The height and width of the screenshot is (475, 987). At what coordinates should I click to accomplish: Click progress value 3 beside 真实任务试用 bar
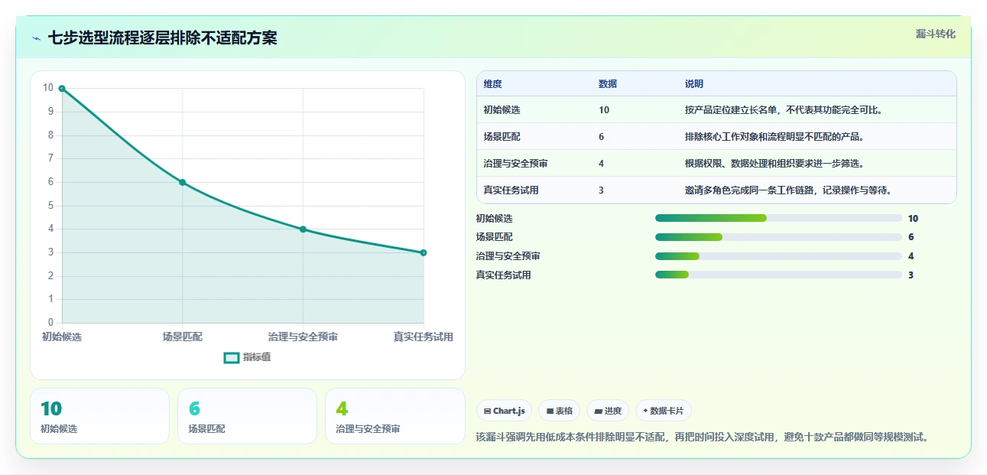coord(911,275)
